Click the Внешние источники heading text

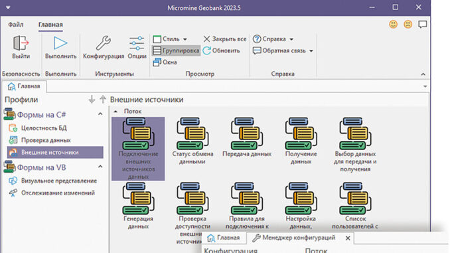click(147, 100)
